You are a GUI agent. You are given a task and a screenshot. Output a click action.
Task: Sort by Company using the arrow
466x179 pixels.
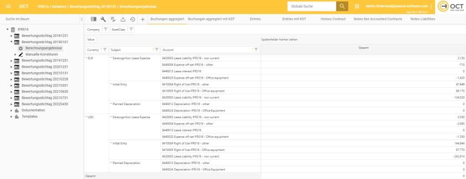tap(102, 29)
